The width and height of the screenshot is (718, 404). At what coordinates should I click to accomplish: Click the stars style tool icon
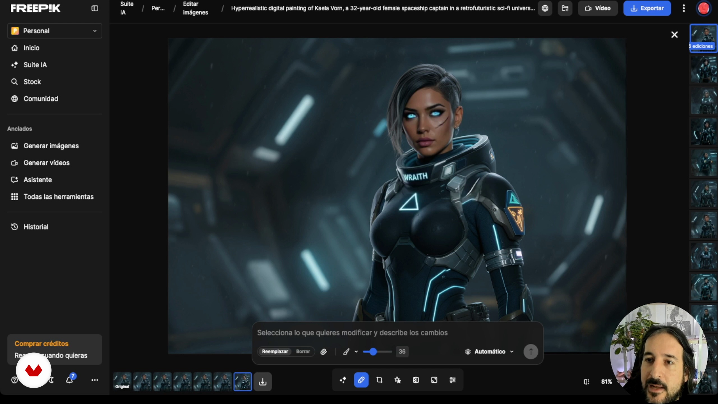click(398, 380)
